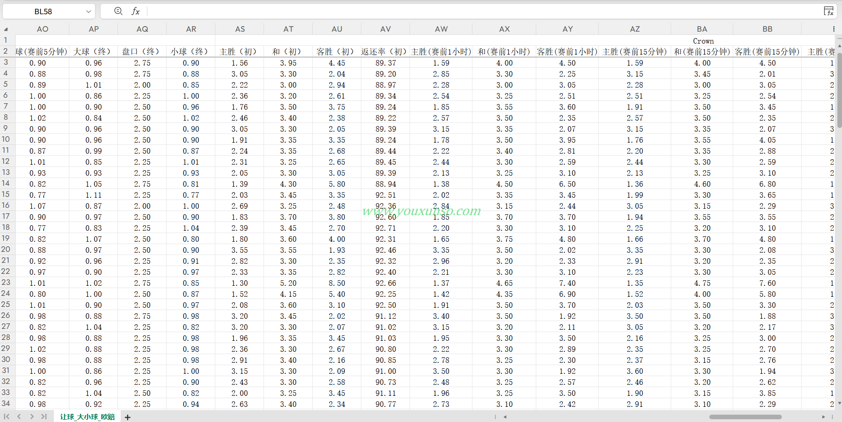Select row 1 header
The image size is (842, 422).
coord(6,40)
